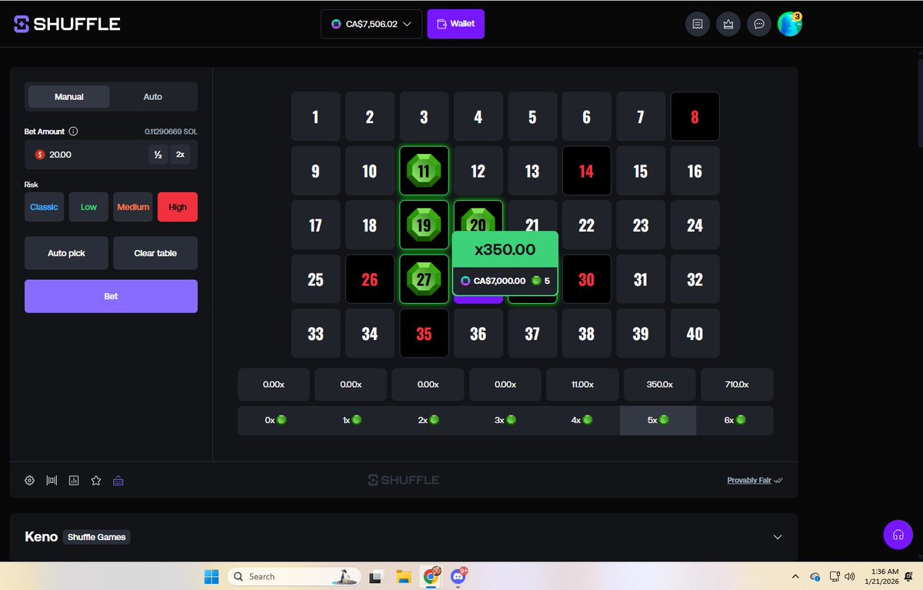Open the hotkeys keyboard icon
The height and width of the screenshot is (590, 923).
pos(118,481)
